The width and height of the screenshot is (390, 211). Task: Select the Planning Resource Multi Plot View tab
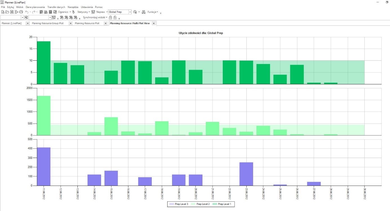pyautogui.click(x=130, y=23)
